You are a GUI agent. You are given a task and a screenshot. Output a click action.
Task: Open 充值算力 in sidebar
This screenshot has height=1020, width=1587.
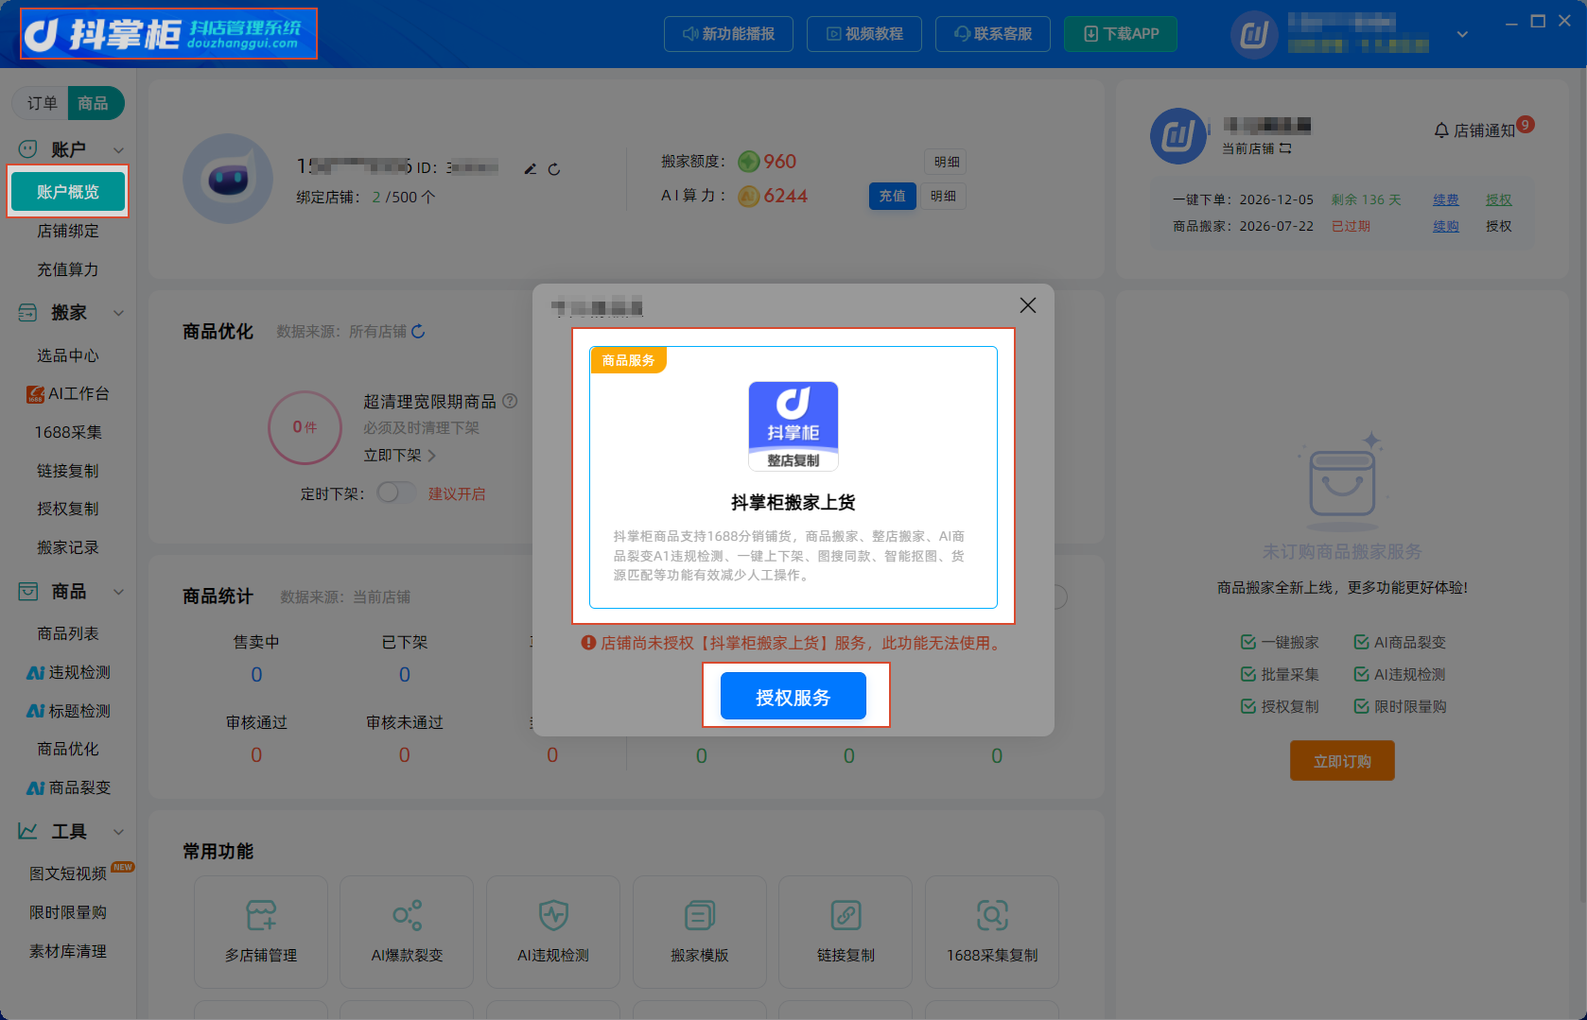68,269
